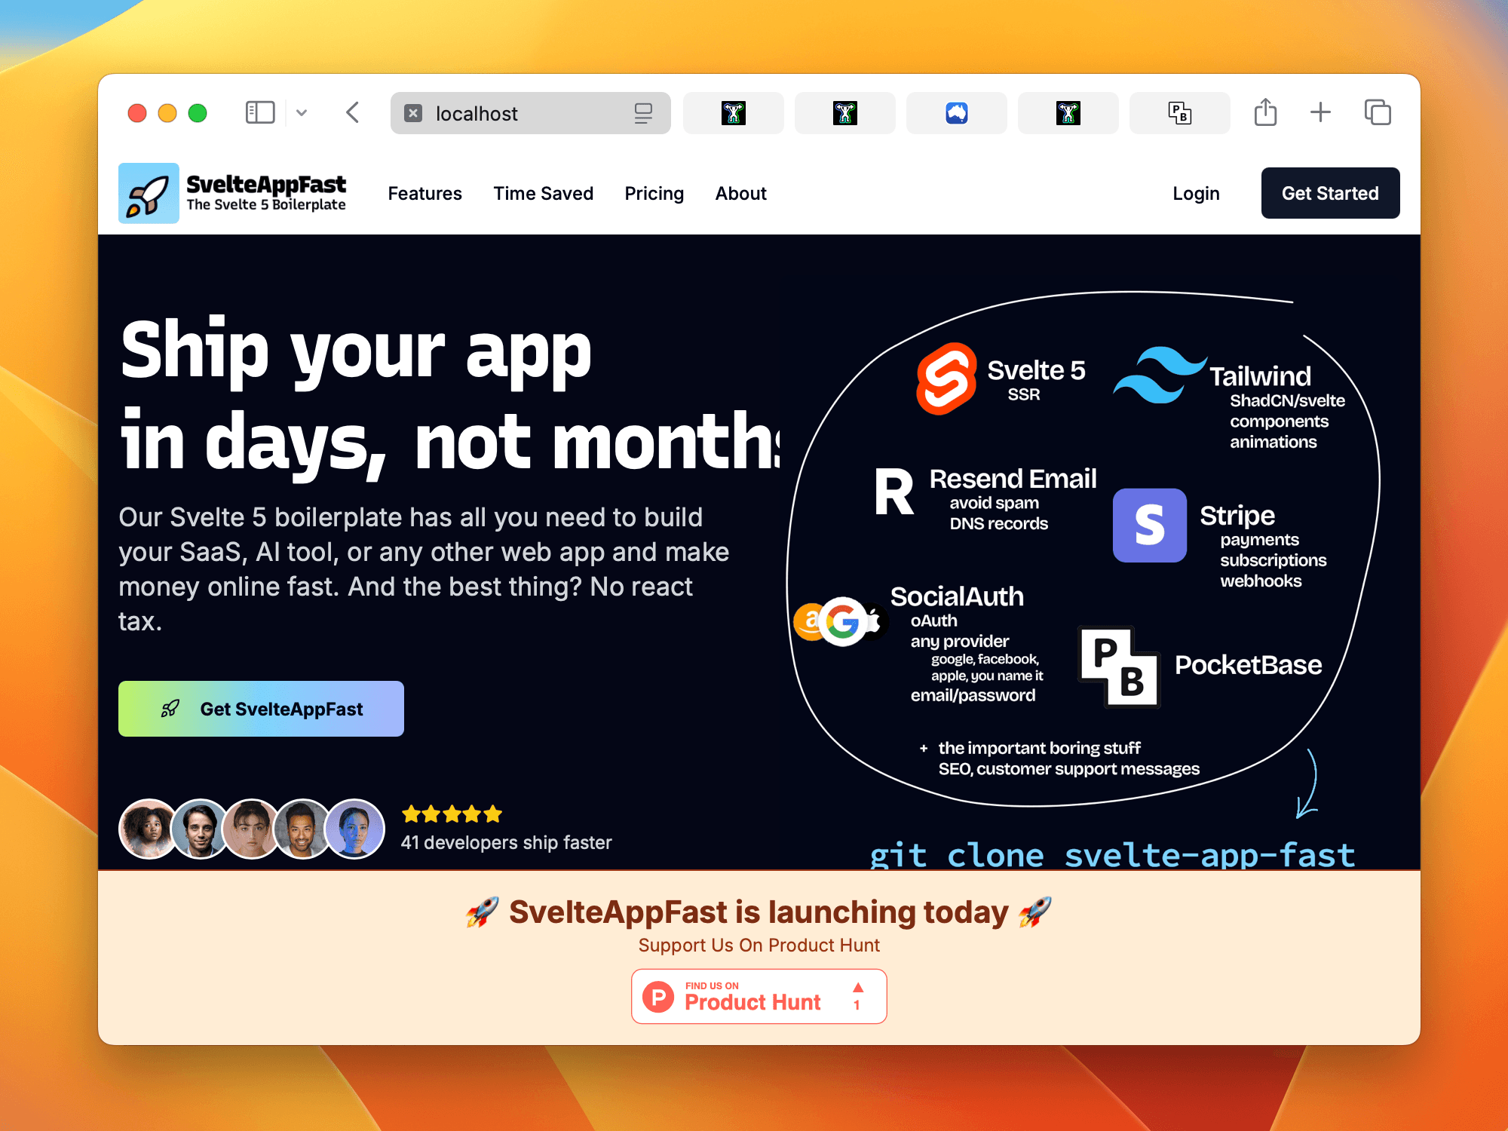
Task: Click the SocialAuth heading text
Action: pyautogui.click(x=957, y=596)
